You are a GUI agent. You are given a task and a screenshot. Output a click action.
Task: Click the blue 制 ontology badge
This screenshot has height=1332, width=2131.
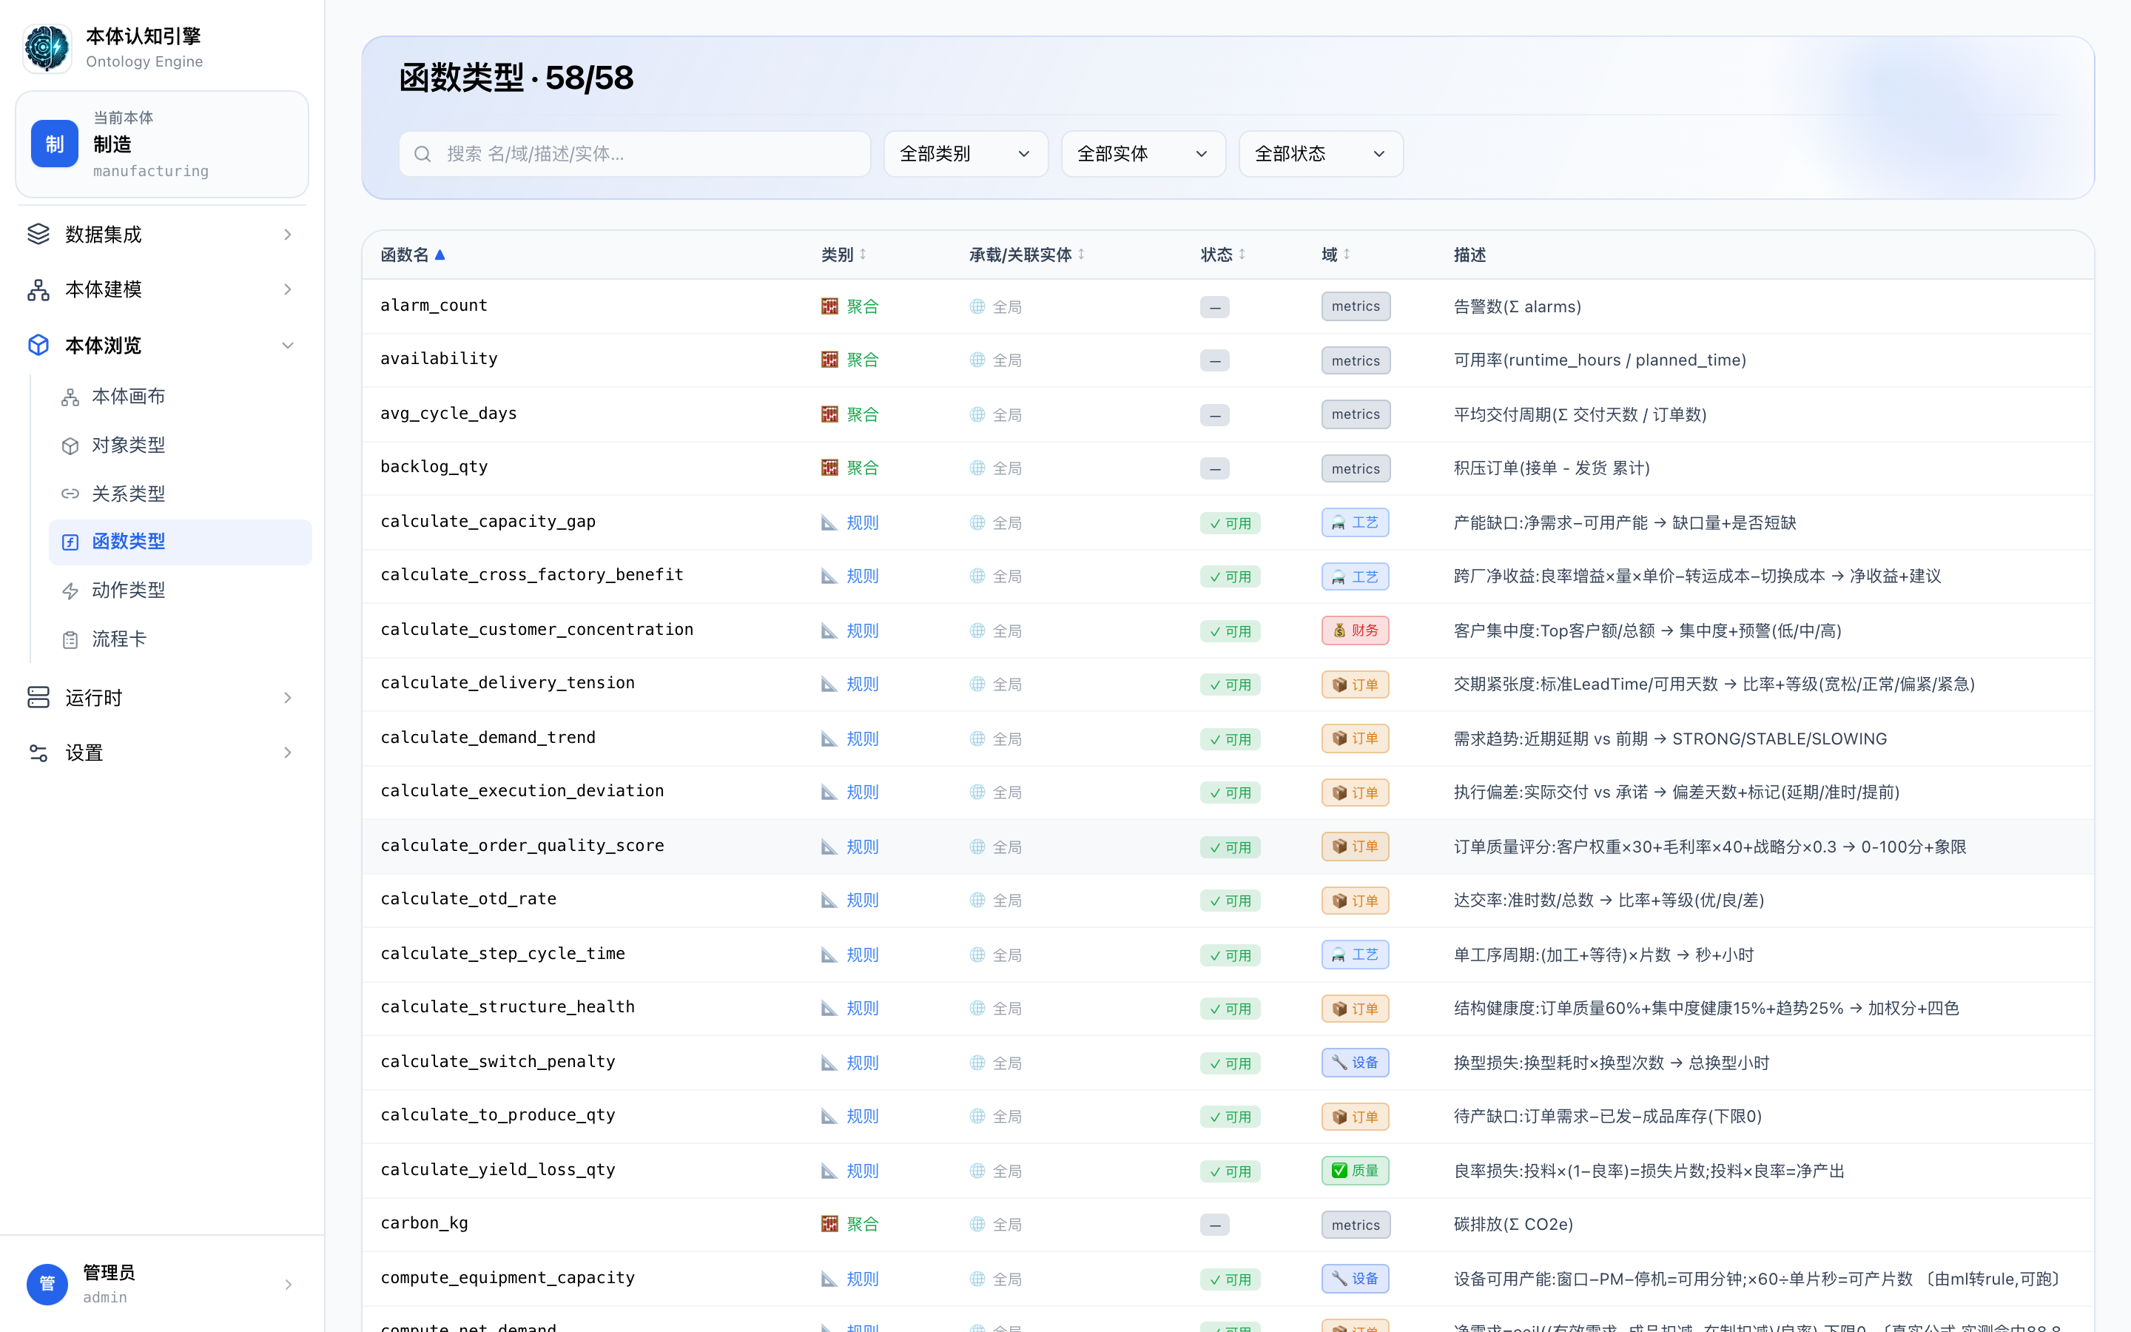(55, 144)
